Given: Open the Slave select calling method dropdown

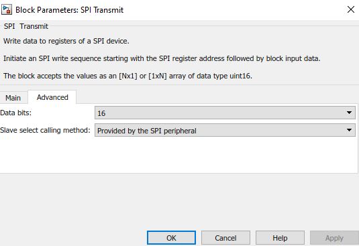Looking at the screenshot, I should [225, 130].
